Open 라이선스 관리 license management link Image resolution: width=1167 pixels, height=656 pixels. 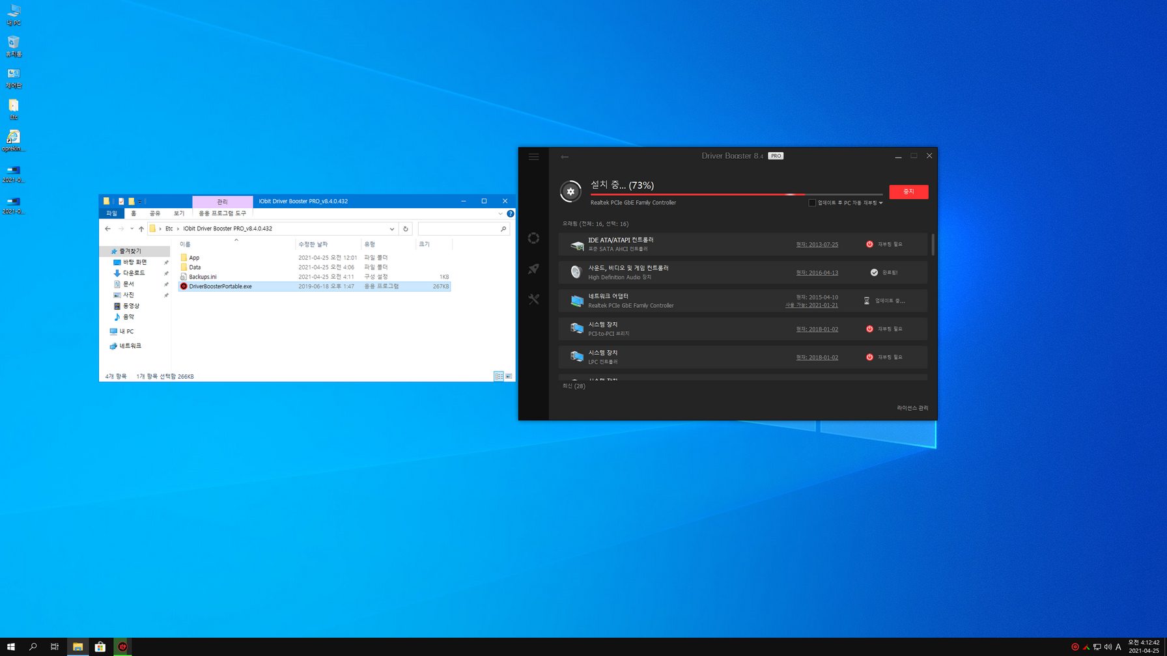(912, 408)
